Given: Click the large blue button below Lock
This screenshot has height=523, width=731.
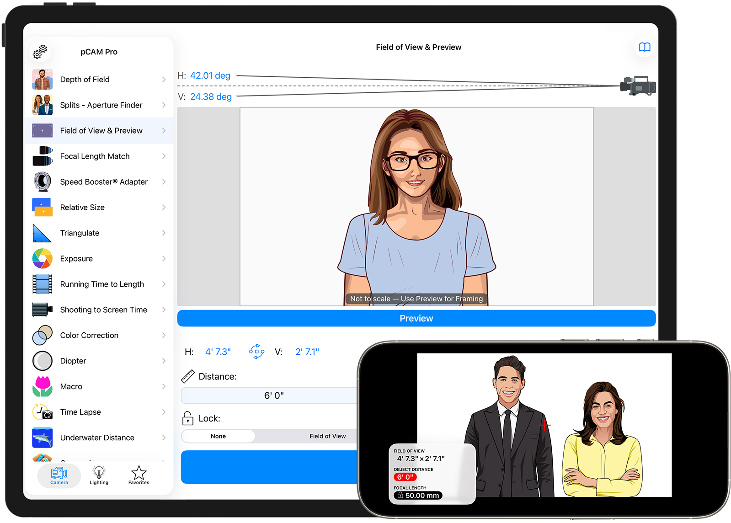Looking at the screenshot, I should (270, 467).
